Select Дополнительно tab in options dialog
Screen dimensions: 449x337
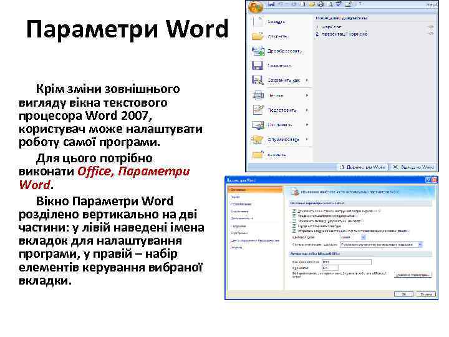pyautogui.click(x=242, y=218)
